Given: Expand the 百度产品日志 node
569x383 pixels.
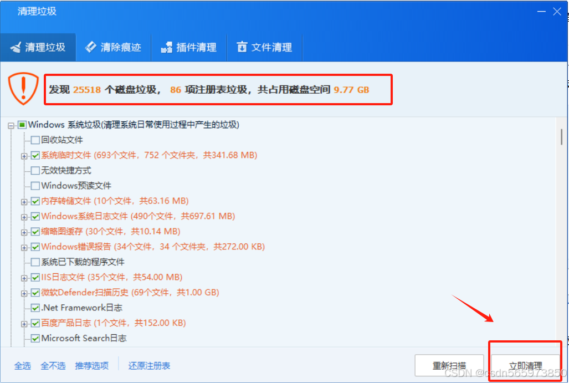Looking at the screenshot, I should click(24, 324).
